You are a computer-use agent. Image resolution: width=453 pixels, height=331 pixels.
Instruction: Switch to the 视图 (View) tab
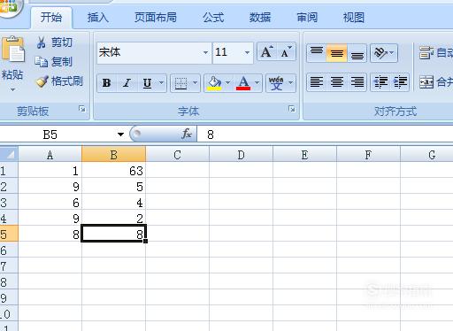pos(354,18)
